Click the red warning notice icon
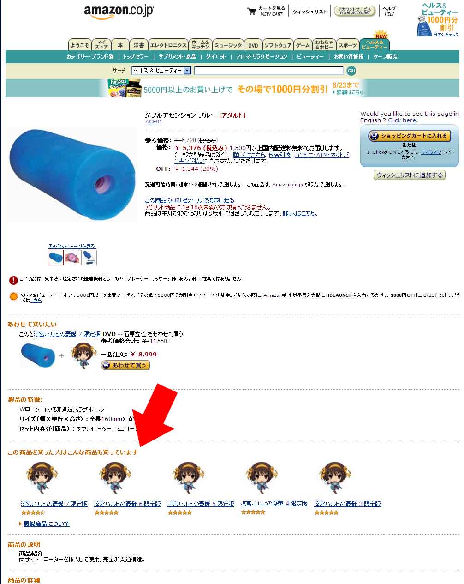The height and width of the screenshot is (584, 464). pos(13,280)
